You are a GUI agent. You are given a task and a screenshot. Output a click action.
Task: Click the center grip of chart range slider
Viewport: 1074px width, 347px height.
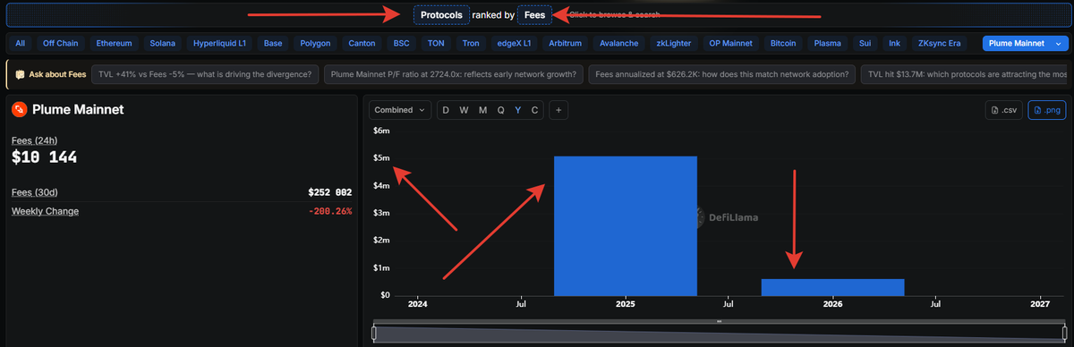[719, 321]
